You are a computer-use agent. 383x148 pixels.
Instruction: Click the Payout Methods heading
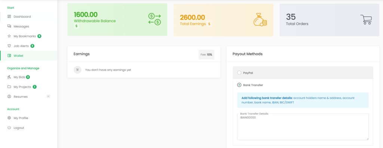pyautogui.click(x=248, y=54)
